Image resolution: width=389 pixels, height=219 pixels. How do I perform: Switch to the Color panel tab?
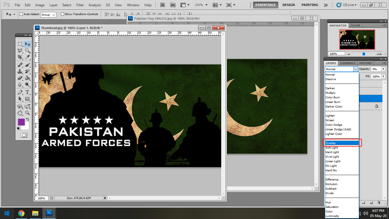click(355, 25)
